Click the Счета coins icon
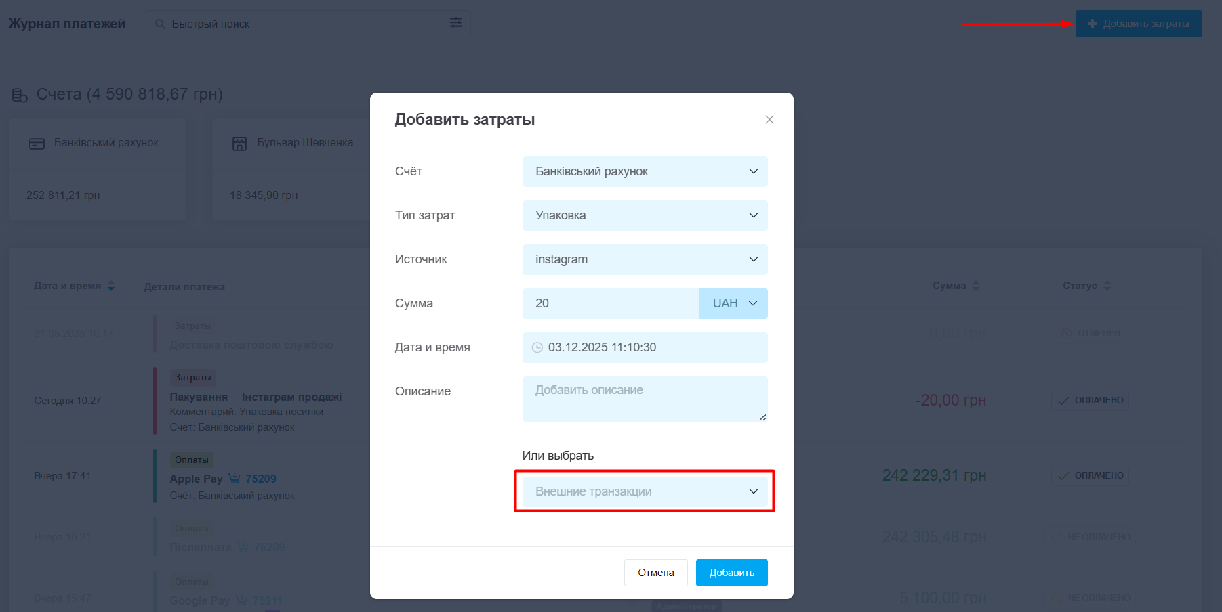This screenshot has height=612, width=1222. pos(20,95)
